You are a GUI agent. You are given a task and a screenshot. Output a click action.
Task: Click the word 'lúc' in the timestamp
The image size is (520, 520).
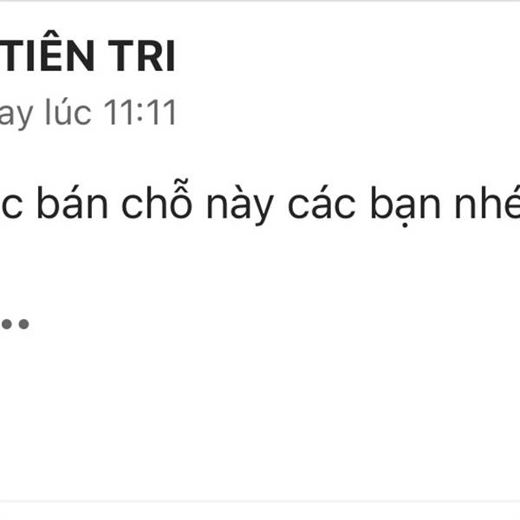click(68, 112)
